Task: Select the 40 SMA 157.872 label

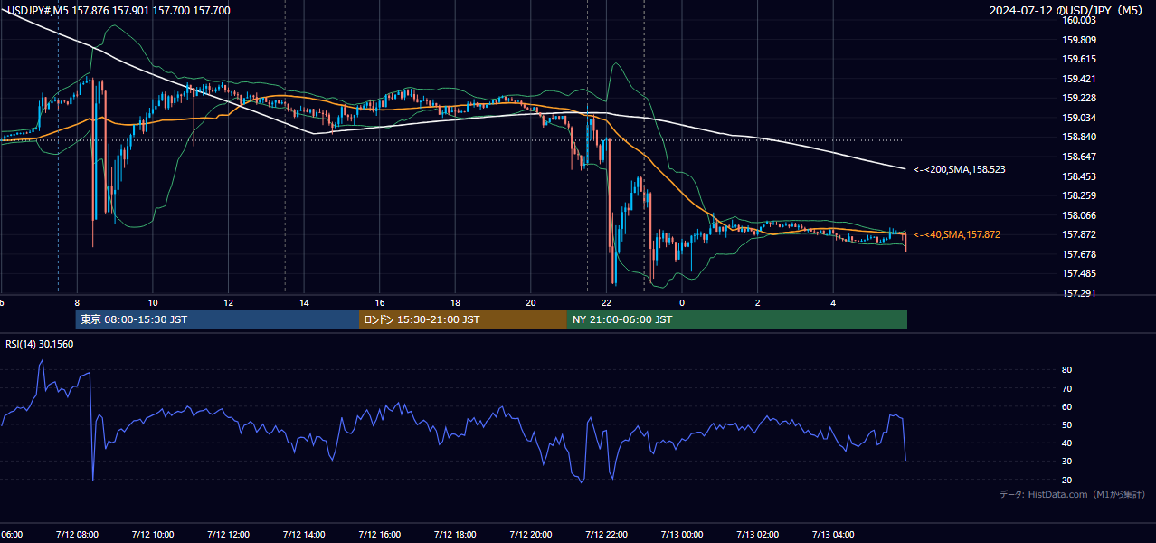Action: [957, 234]
